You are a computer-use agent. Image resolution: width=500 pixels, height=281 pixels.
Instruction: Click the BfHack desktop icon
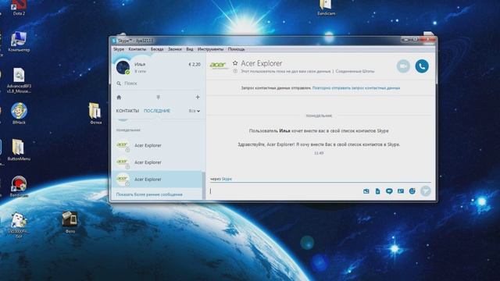(x=19, y=113)
